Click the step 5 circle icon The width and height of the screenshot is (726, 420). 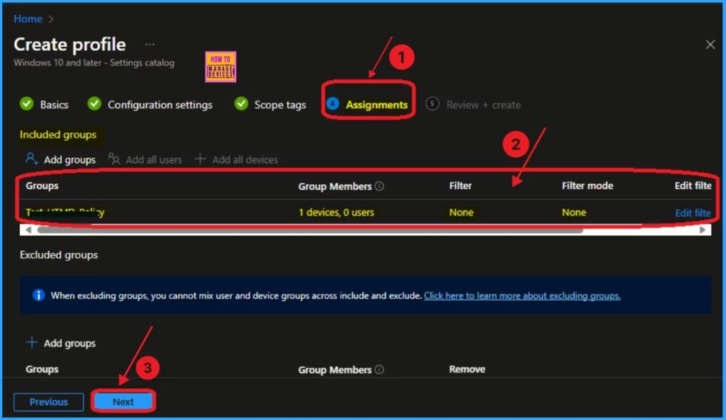pos(432,104)
